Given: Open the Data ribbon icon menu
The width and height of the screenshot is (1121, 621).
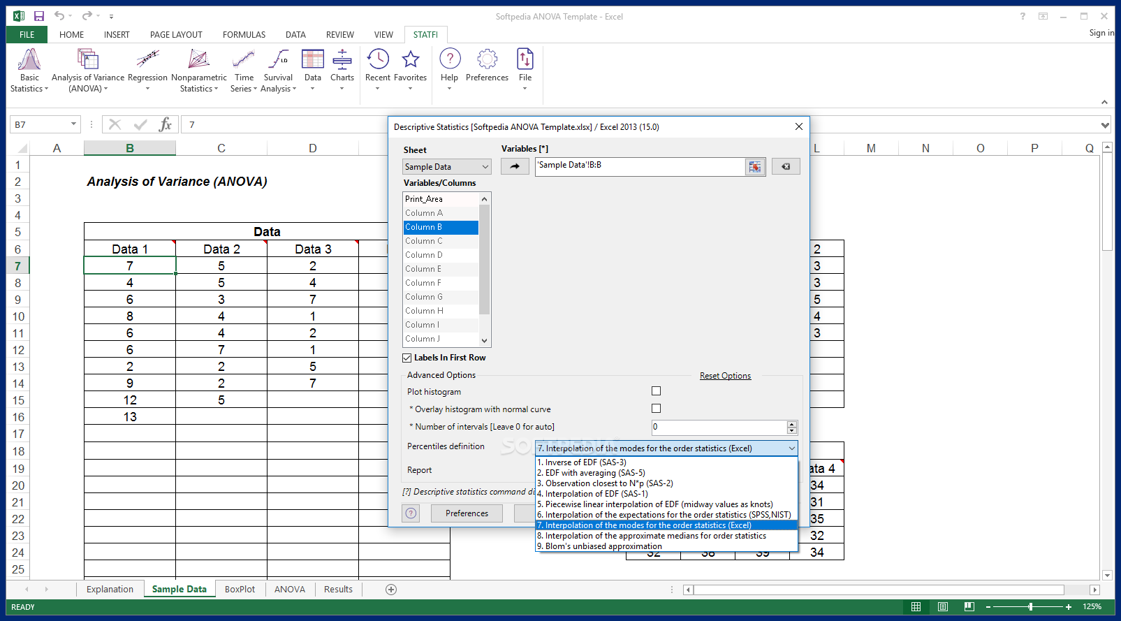Looking at the screenshot, I should (x=313, y=70).
